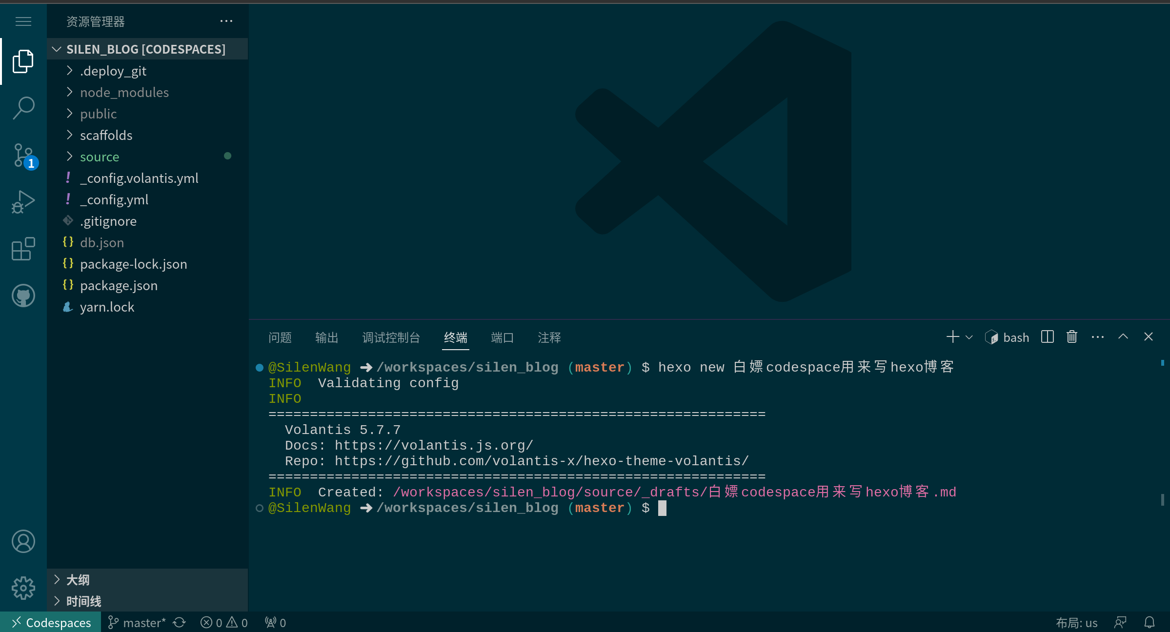
Task: Collapse the SILEN_BLOG [CODESPACES] root folder
Action: click(x=145, y=49)
